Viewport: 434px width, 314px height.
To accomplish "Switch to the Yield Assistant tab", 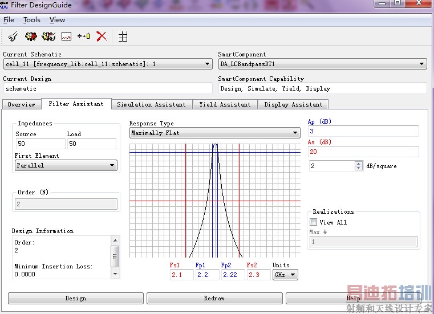I will click(225, 104).
